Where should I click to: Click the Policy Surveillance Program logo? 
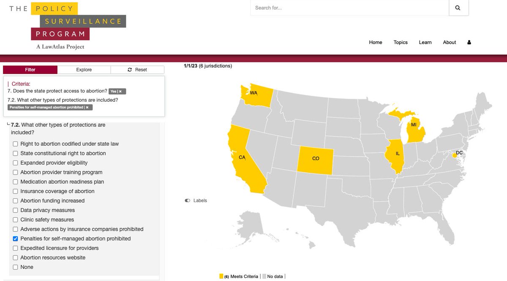68,26
